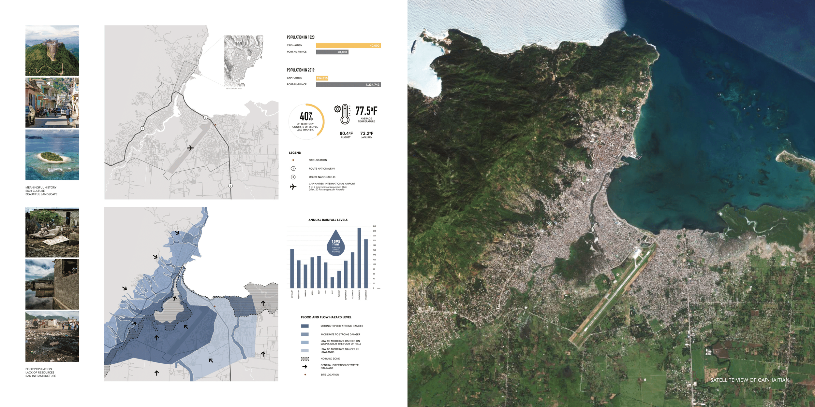The height and width of the screenshot is (407, 815).
Task: Click the Moderate to Strong Danger color swatch
Action: tap(305, 334)
